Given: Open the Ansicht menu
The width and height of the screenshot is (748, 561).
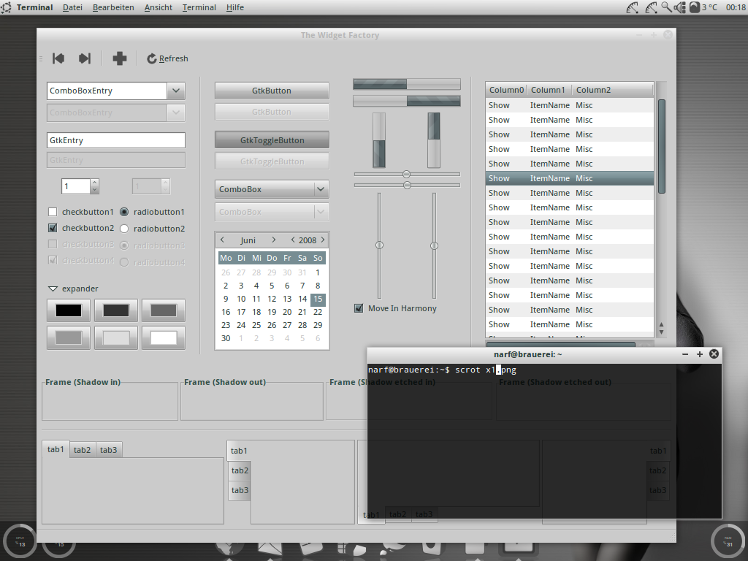Looking at the screenshot, I should 159,7.
